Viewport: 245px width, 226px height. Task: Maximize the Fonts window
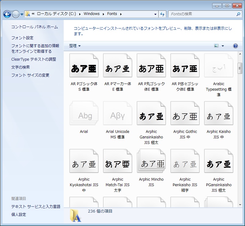(x=227, y=6)
